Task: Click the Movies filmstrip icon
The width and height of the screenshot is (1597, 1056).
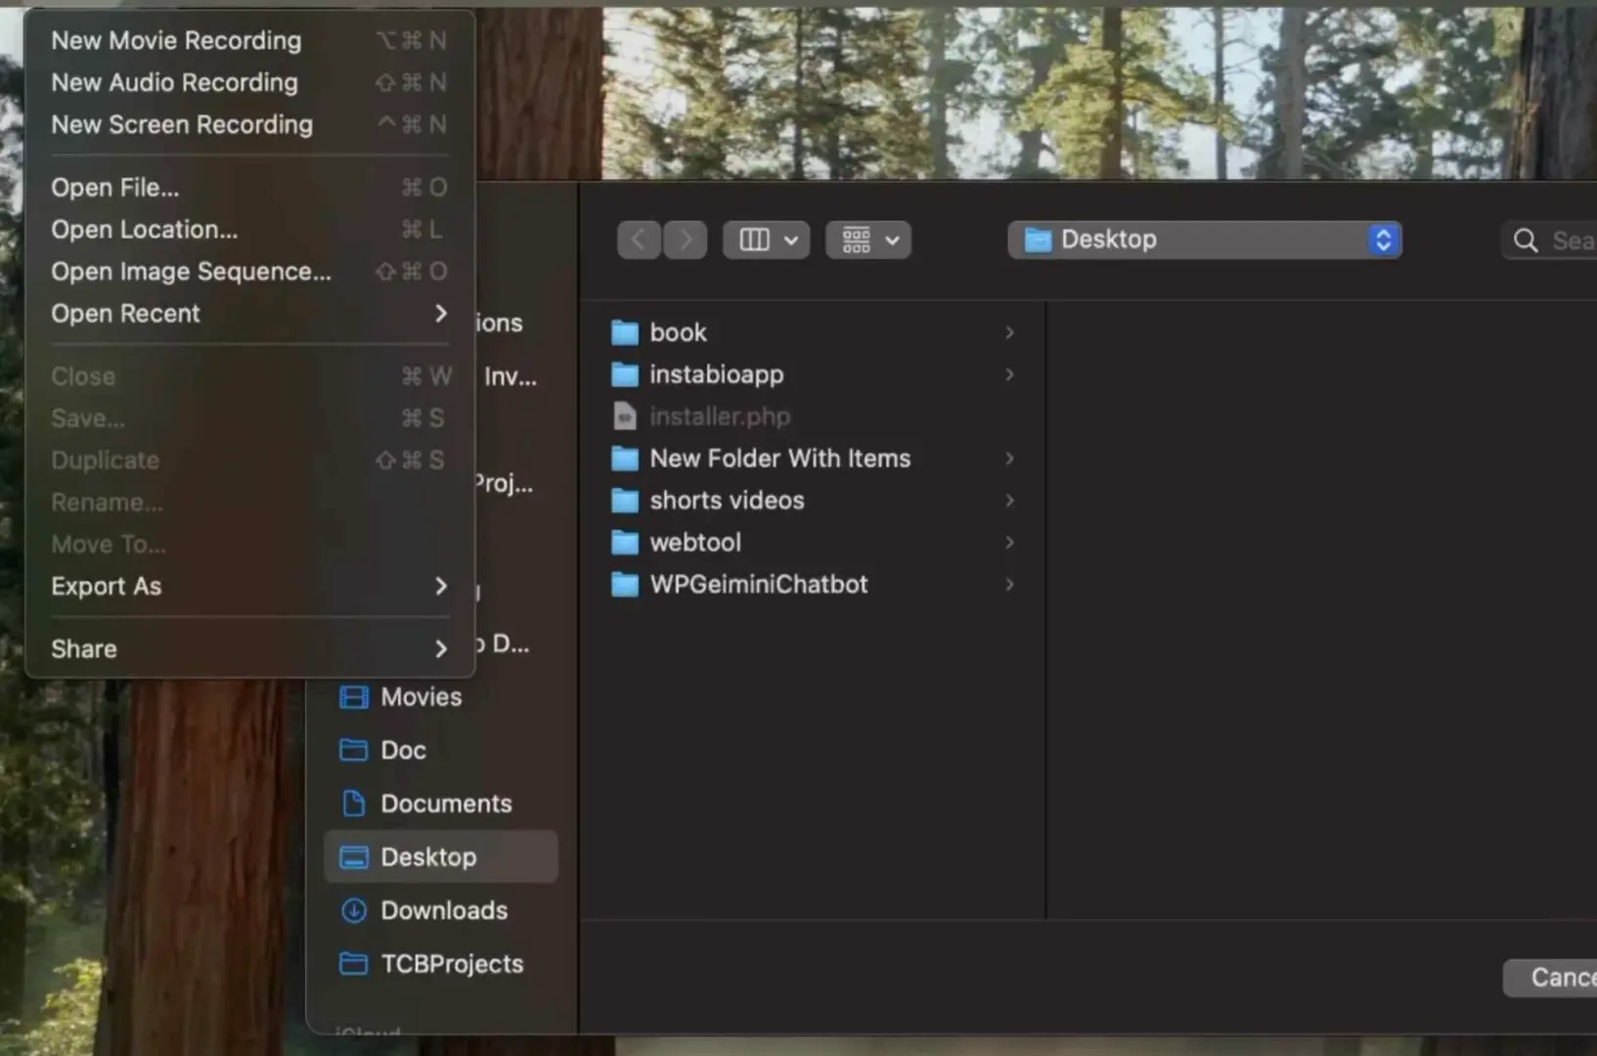Action: click(353, 697)
